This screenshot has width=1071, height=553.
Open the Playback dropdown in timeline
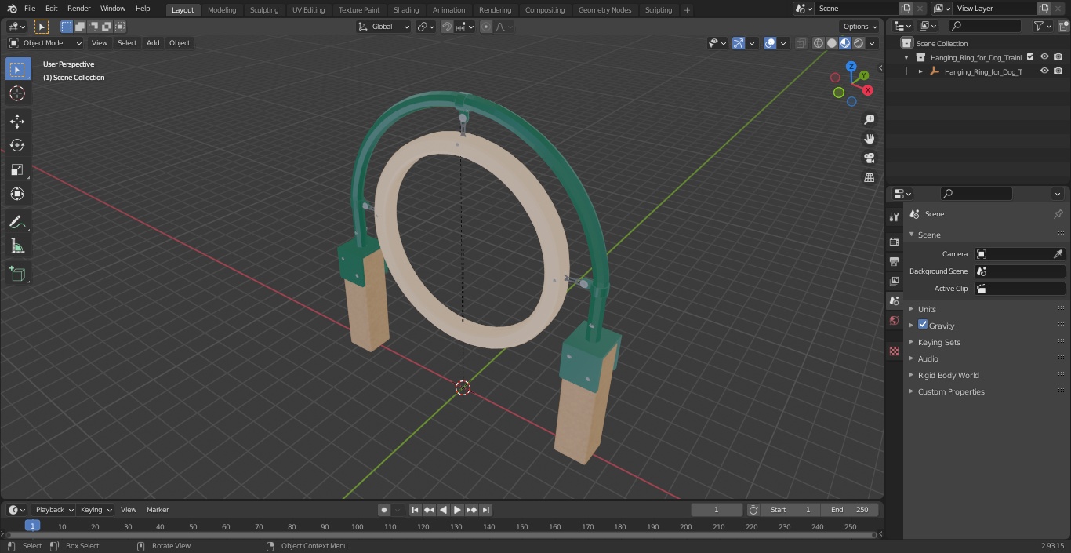tap(53, 510)
